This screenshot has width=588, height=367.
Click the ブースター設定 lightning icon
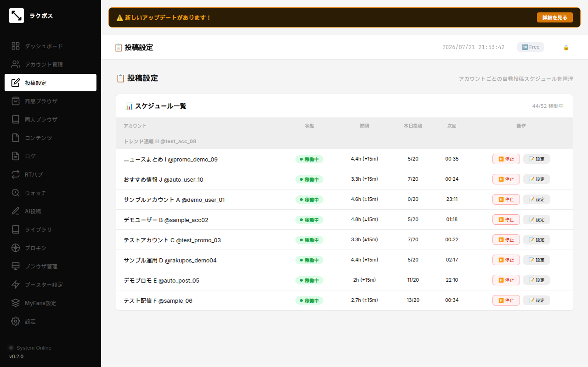pos(16,284)
